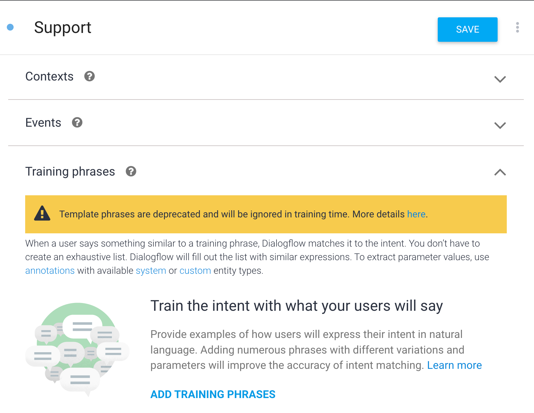Open the three-dot more options menu
The width and height of the screenshot is (534, 413).
pyautogui.click(x=517, y=28)
